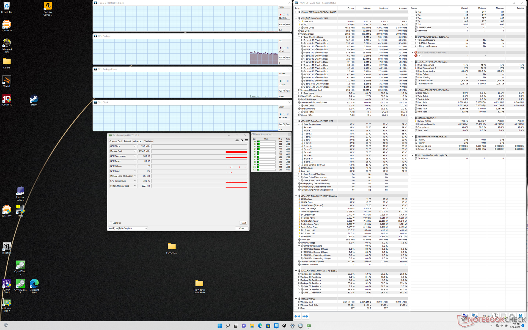Screen dimensions: 528x330
Task: Switch to the Advanced tab in GPU-Z
Action: coord(138,141)
